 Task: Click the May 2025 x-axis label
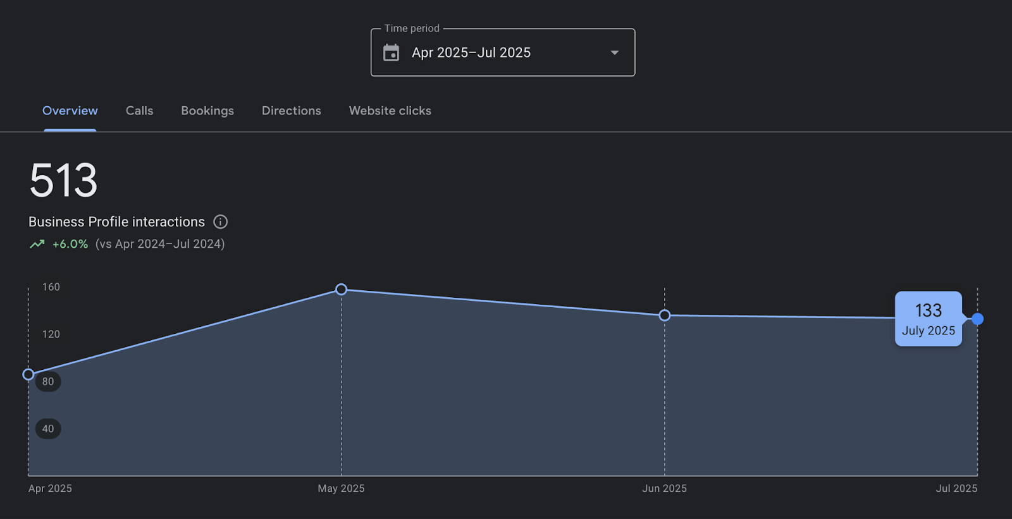coord(341,489)
